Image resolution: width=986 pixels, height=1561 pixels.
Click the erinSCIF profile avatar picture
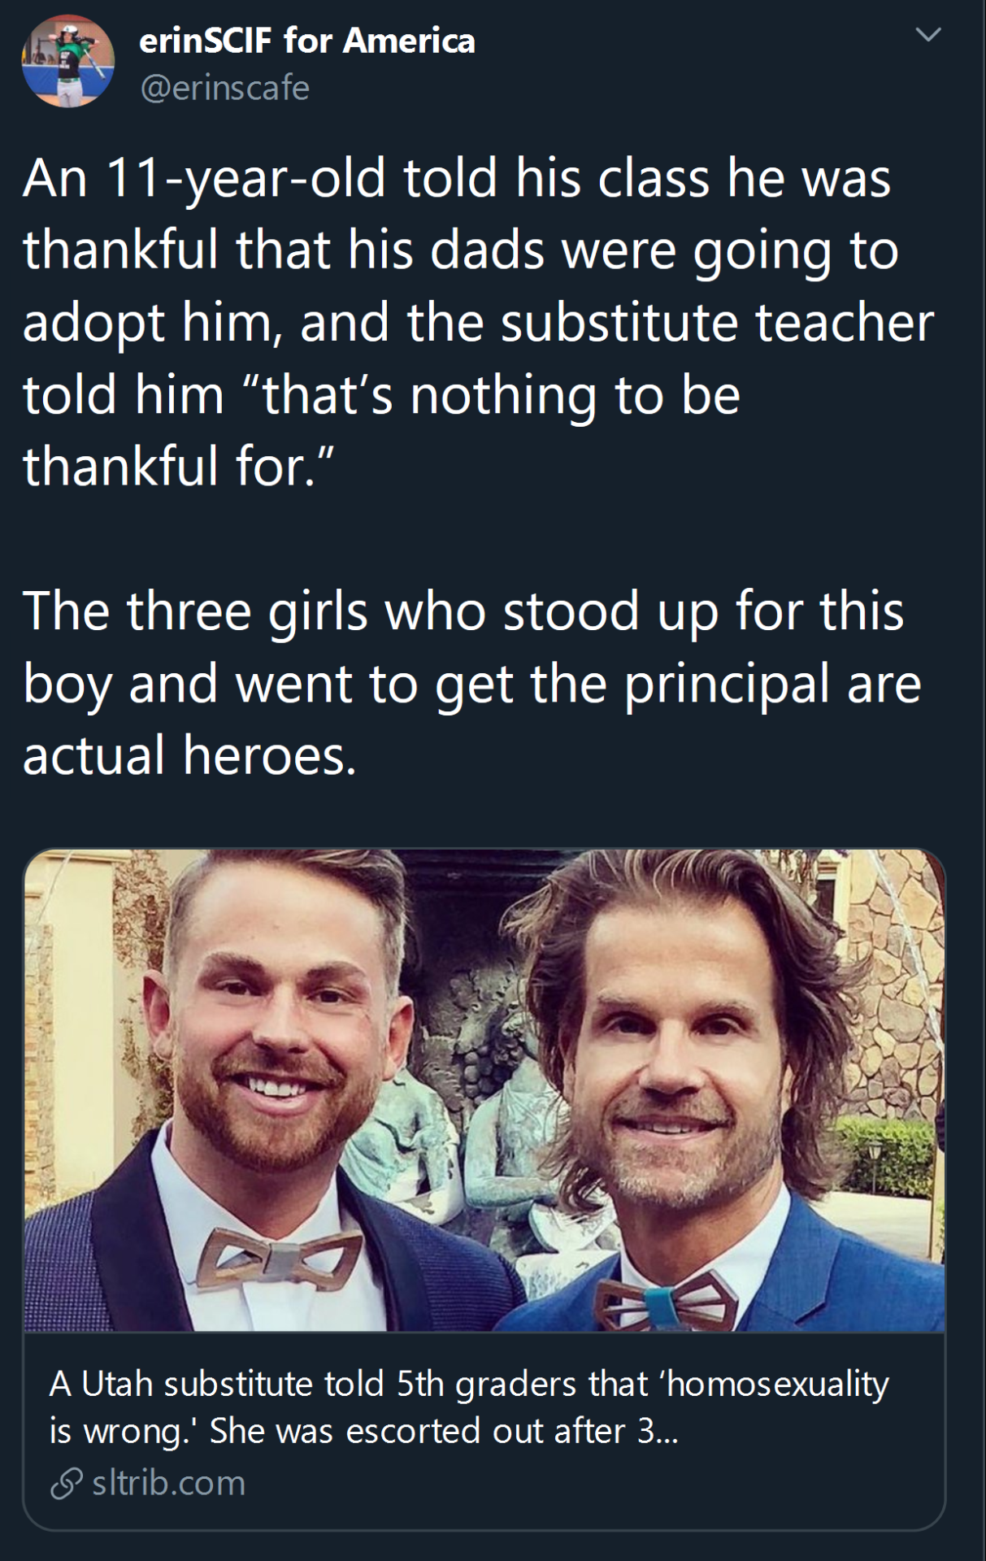[x=67, y=62]
